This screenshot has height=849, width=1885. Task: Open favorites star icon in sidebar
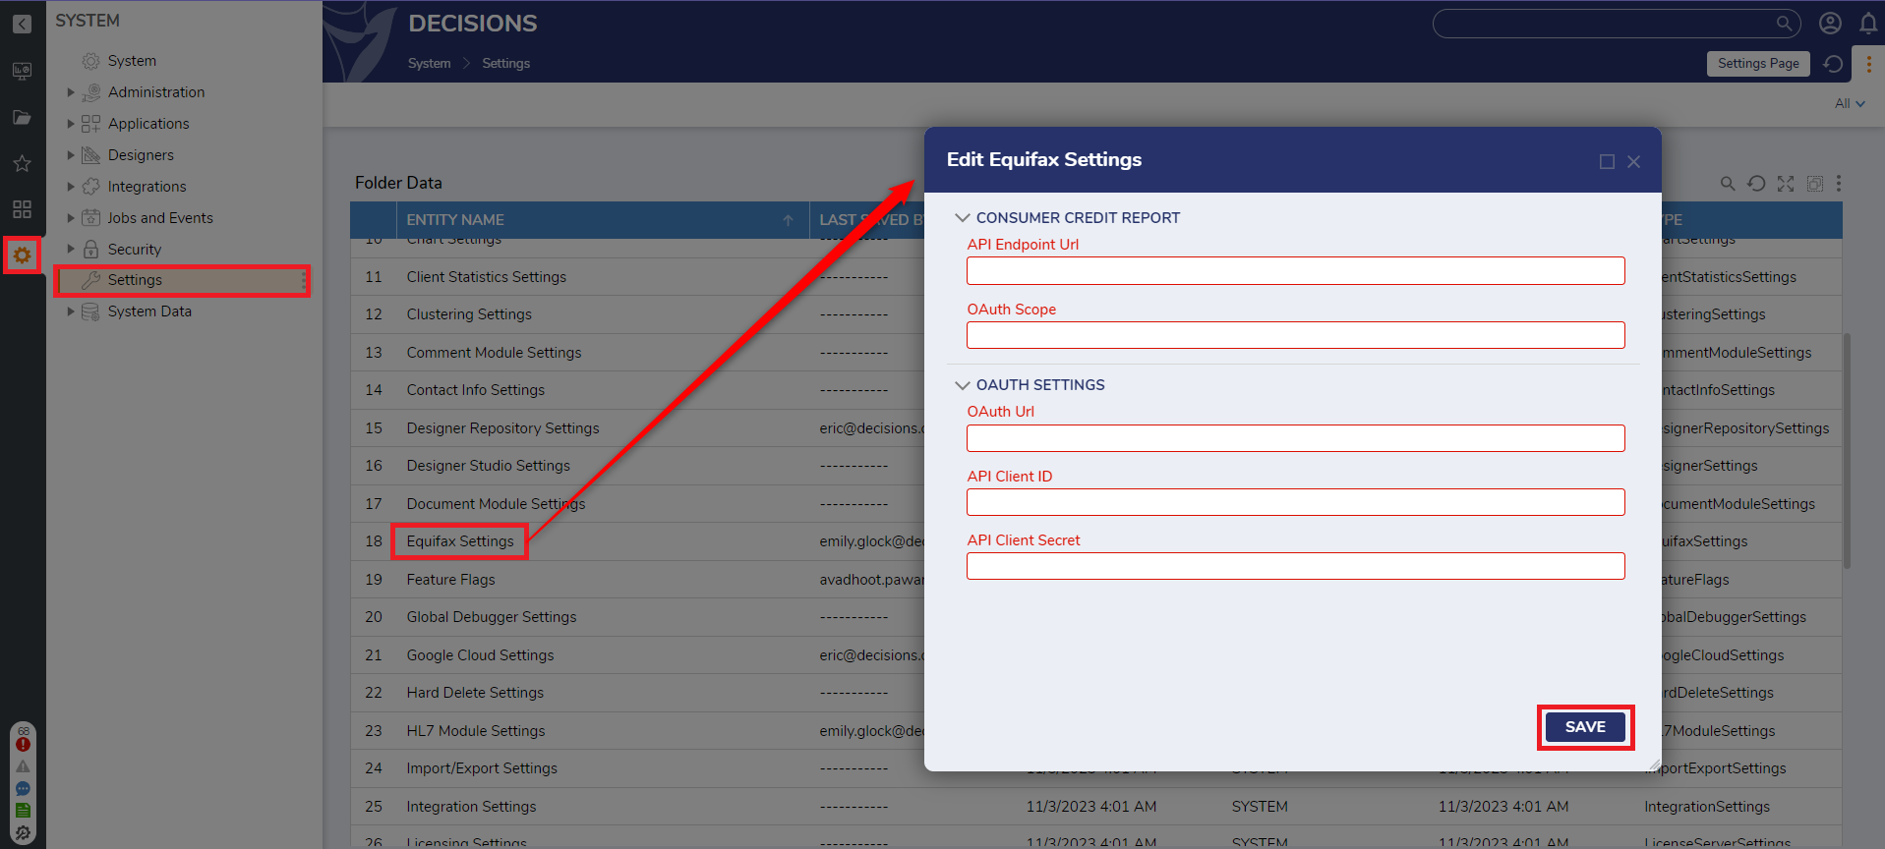22,163
